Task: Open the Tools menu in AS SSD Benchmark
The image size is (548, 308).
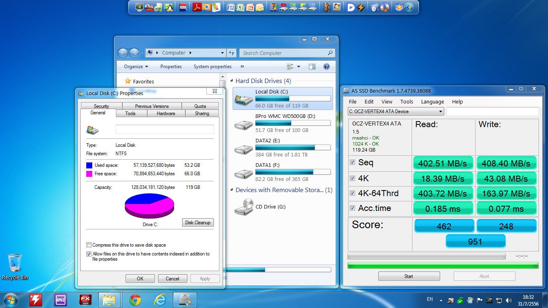Action: 406,101
